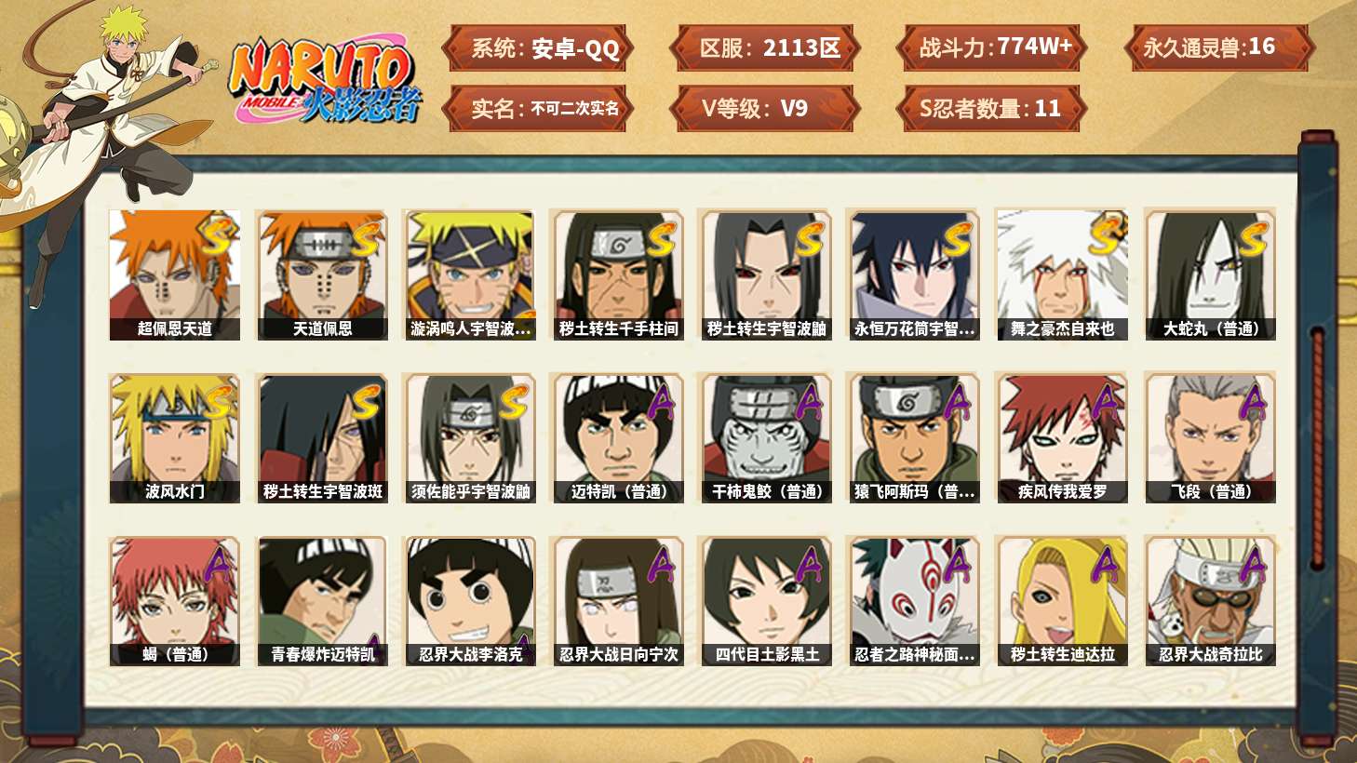Open the 疾风传我爱罗 character icon

click(x=1062, y=438)
